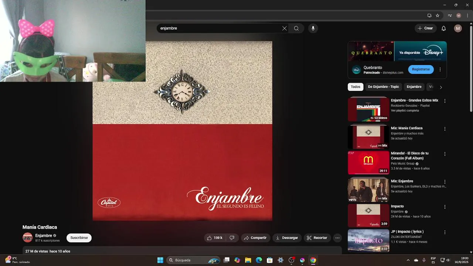Image resolution: width=473 pixels, height=266 pixels.
Task: Open YouTube notifications bell
Action: 444,28
